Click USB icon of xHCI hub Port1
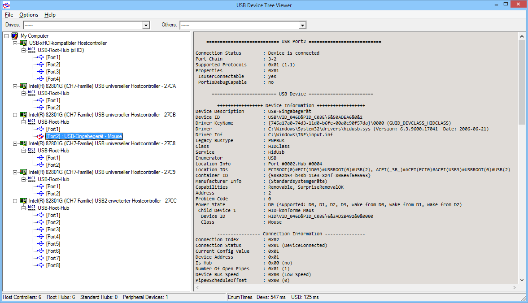 (40, 57)
